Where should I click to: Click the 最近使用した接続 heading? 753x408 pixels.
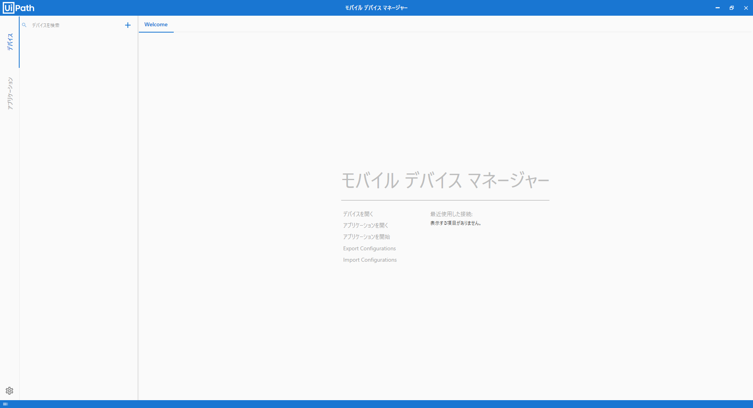click(x=451, y=214)
